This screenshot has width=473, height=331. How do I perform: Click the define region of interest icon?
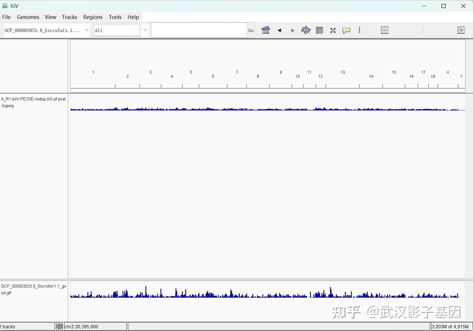pyautogui.click(x=319, y=30)
